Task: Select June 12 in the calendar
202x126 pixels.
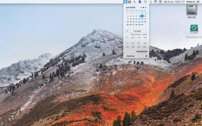Action: (x=131, y=19)
